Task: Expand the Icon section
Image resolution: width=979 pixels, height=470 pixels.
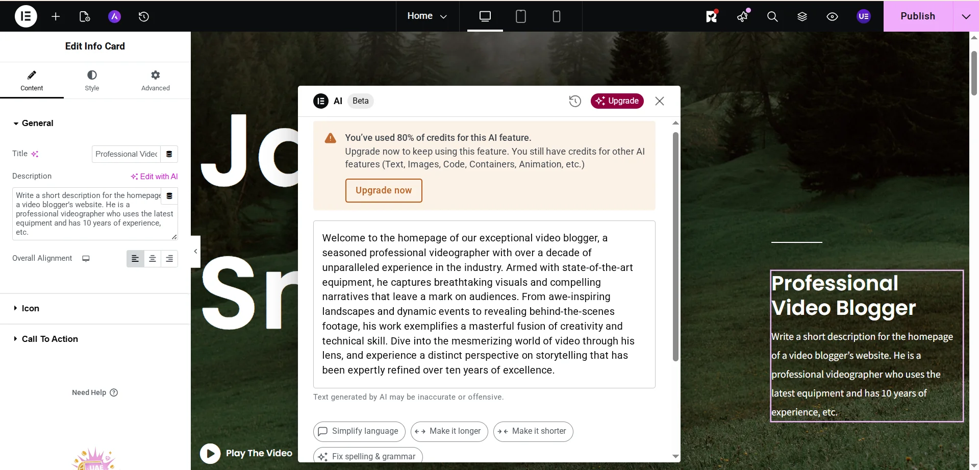Action: 30,308
